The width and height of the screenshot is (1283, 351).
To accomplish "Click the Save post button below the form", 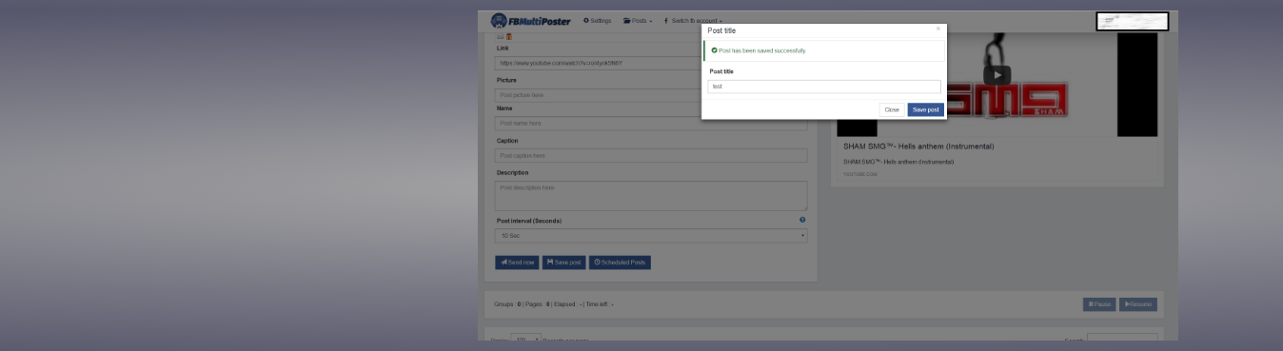I will pyautogui.click(x=563, y=262).
